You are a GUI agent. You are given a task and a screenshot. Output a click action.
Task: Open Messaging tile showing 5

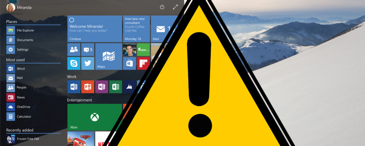pos(88,50)
